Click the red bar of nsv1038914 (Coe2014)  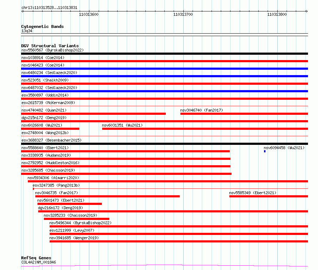(x=164, y=61)
